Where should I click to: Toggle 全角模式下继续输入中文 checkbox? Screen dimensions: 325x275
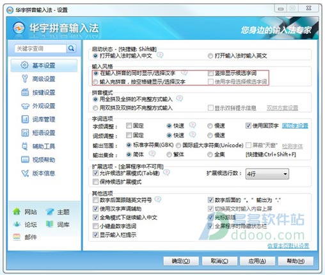click(95, 217)
